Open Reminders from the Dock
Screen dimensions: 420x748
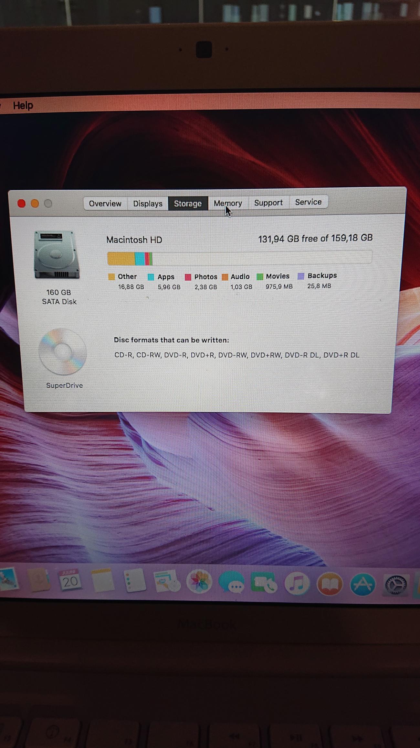(x=134, y=580)
